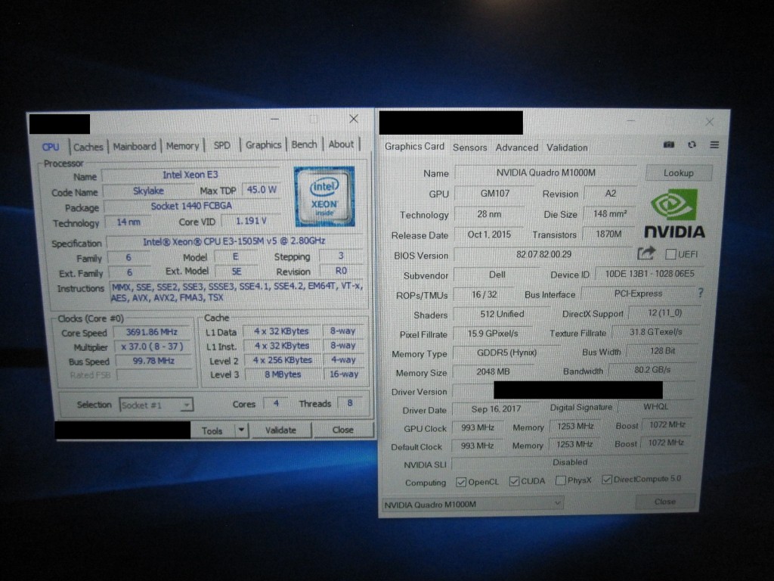The width and height of the screenshot is (774, 581).
Task: Click the Close button in CPU-Z
Action: click(x=343, y=430)
